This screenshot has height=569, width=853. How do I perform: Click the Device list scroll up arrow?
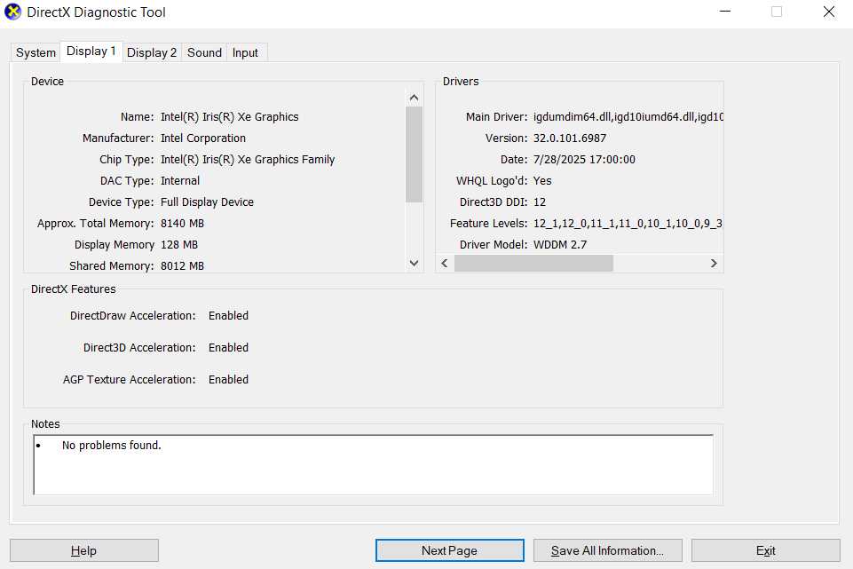[x=415, y=97]
